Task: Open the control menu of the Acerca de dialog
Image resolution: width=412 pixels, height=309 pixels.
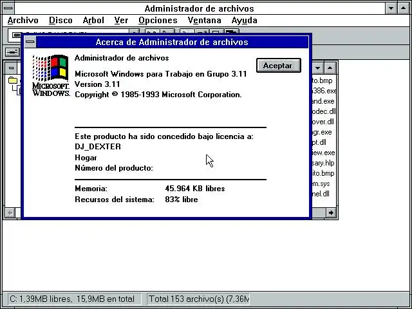Action: click(30, 42)
